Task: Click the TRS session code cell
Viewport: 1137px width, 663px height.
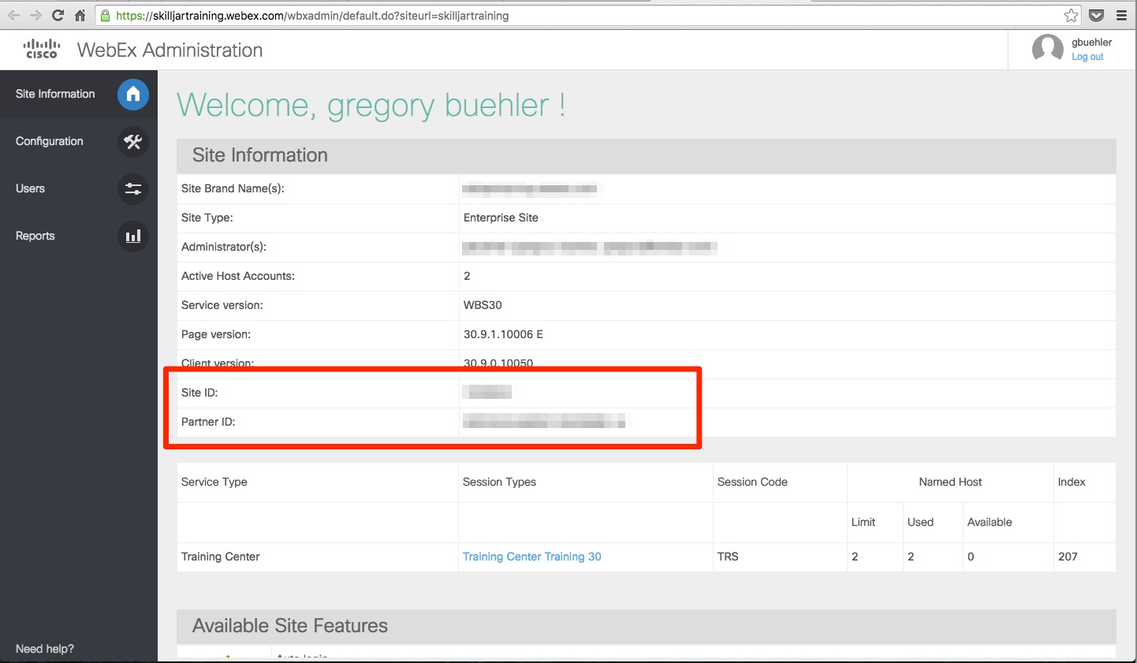Action: (x=728, y=557)
